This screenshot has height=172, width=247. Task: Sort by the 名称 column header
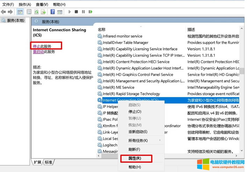click(102, 30)
